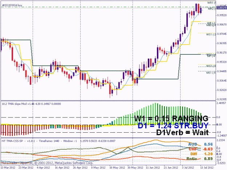Click the CHF value -0.63
The image size is (227, 170).
(208, 149)
